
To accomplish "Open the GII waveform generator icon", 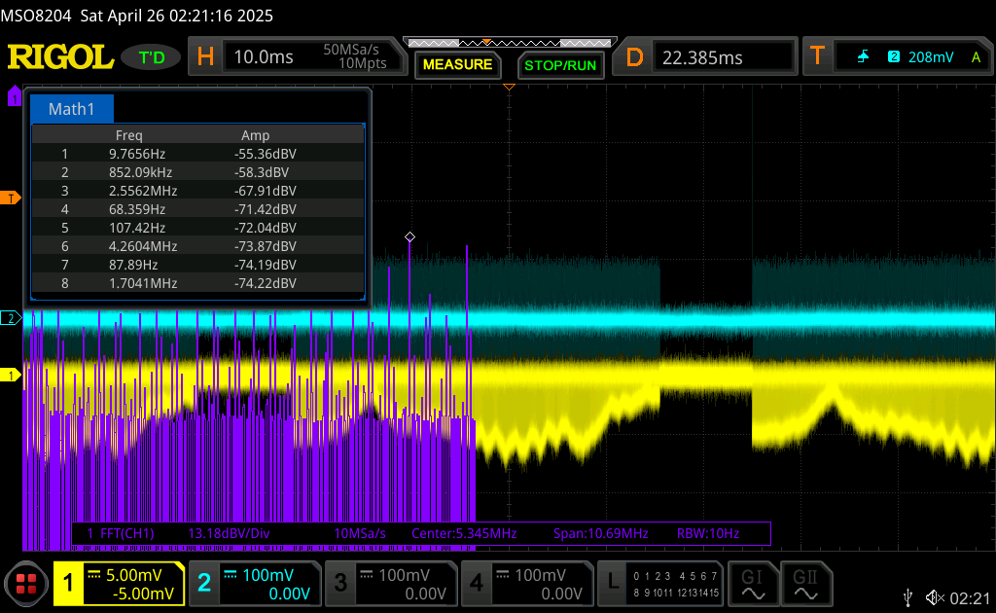I will coord(804,584).
